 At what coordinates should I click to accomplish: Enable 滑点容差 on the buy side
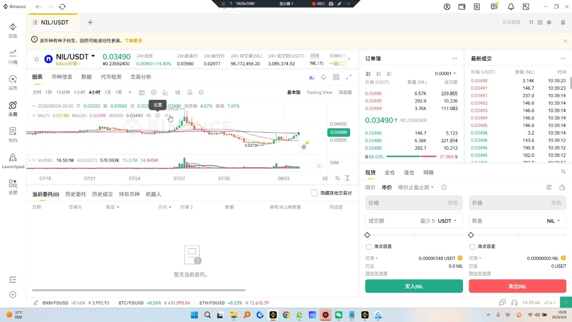click(x=369, y=246)
